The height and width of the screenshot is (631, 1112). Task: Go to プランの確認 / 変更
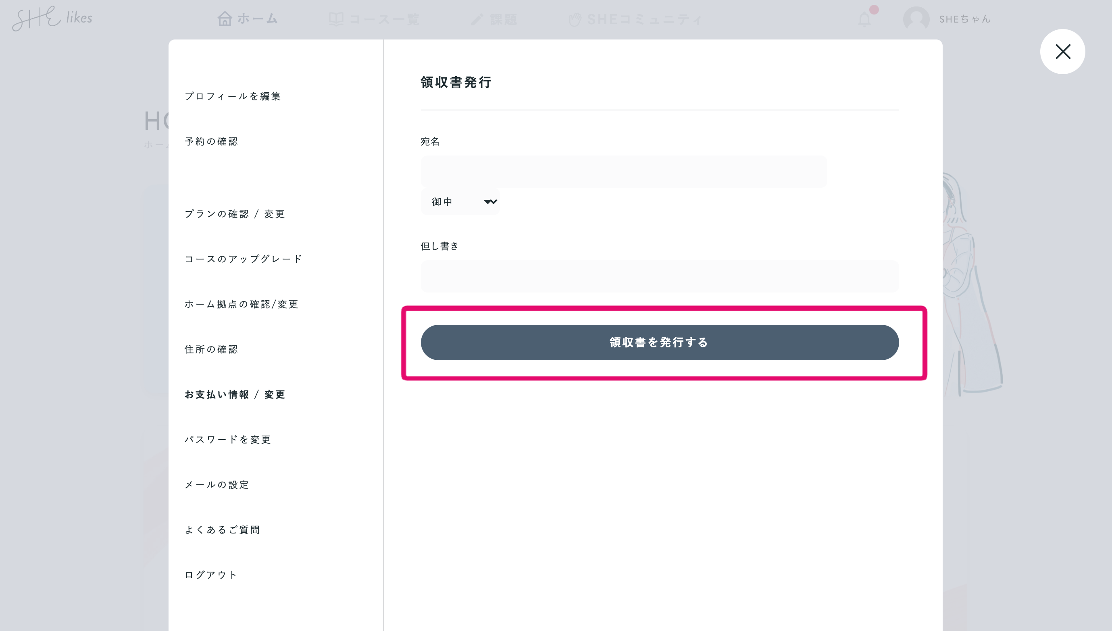coord(235,214)
